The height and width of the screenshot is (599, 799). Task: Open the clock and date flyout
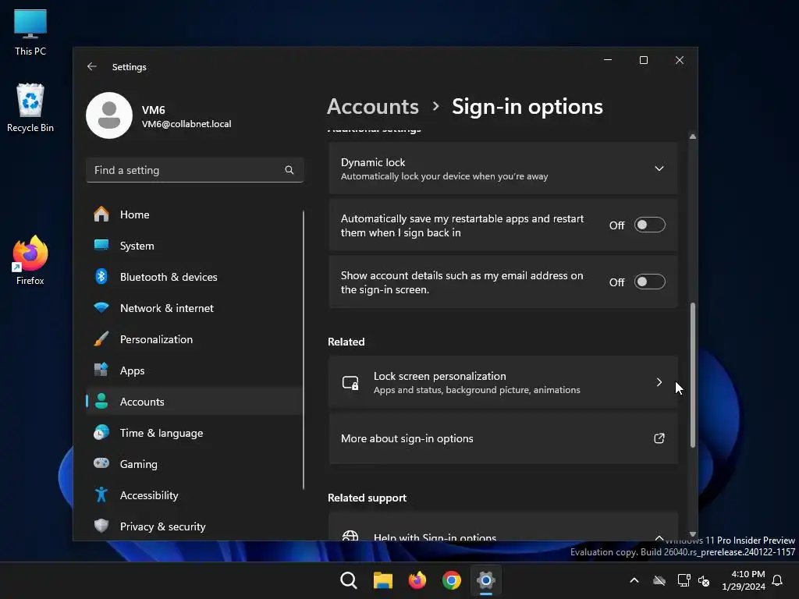[x=744, y=580]
